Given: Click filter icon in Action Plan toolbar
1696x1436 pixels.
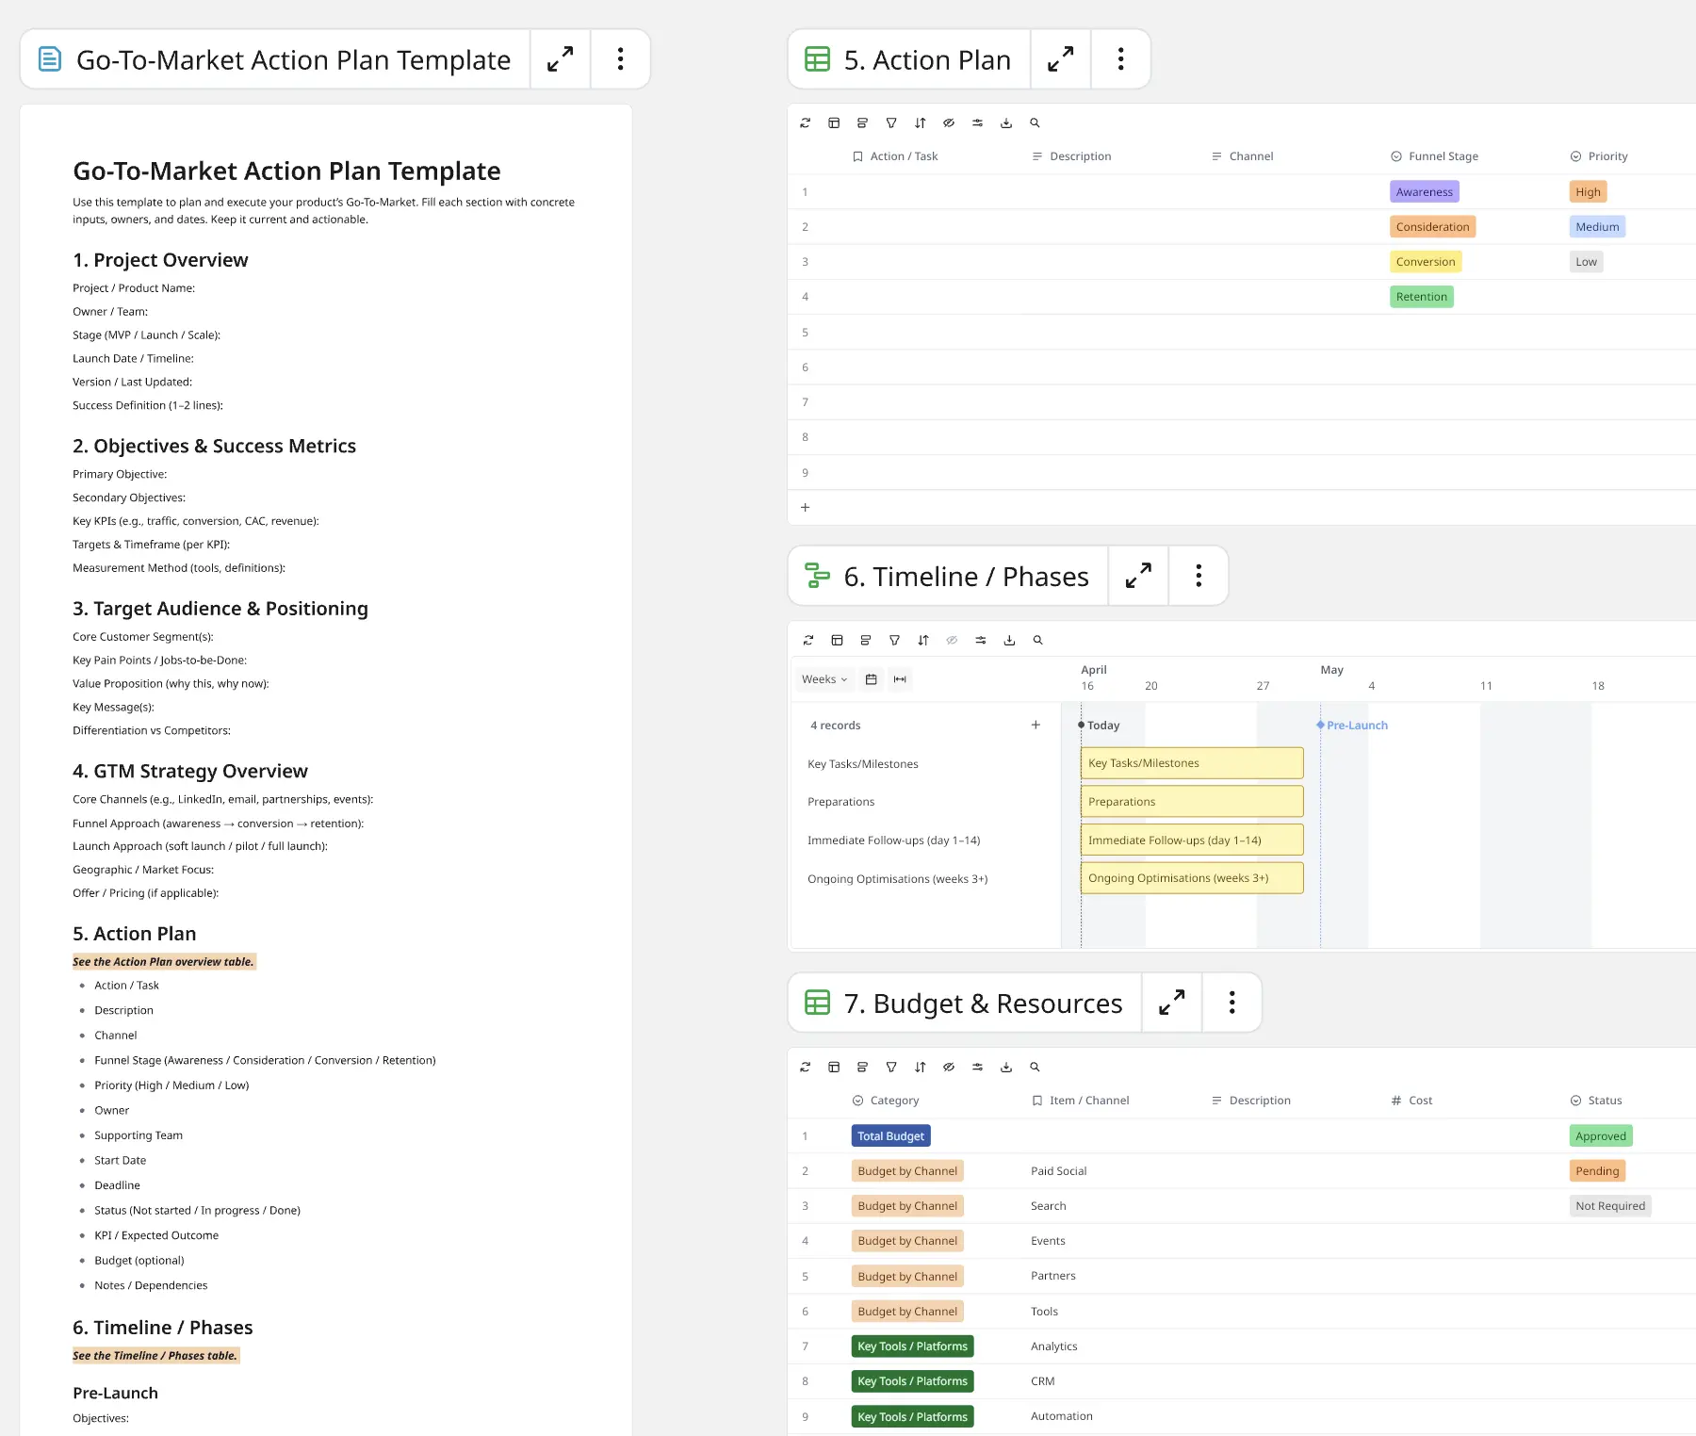Looking at the screenshot, I should [x=891, y=123].
